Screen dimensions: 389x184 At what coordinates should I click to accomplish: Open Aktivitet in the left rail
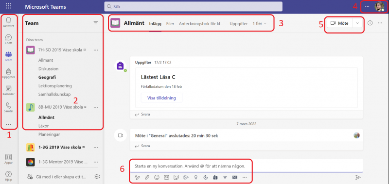point(8,22)
